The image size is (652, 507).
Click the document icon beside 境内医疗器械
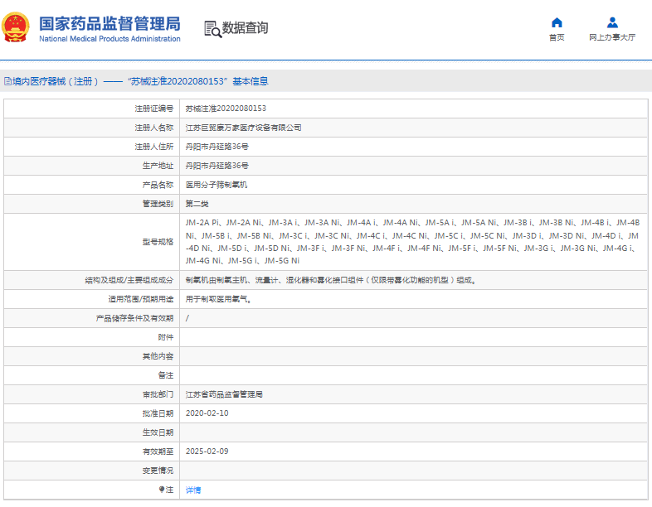7,81
